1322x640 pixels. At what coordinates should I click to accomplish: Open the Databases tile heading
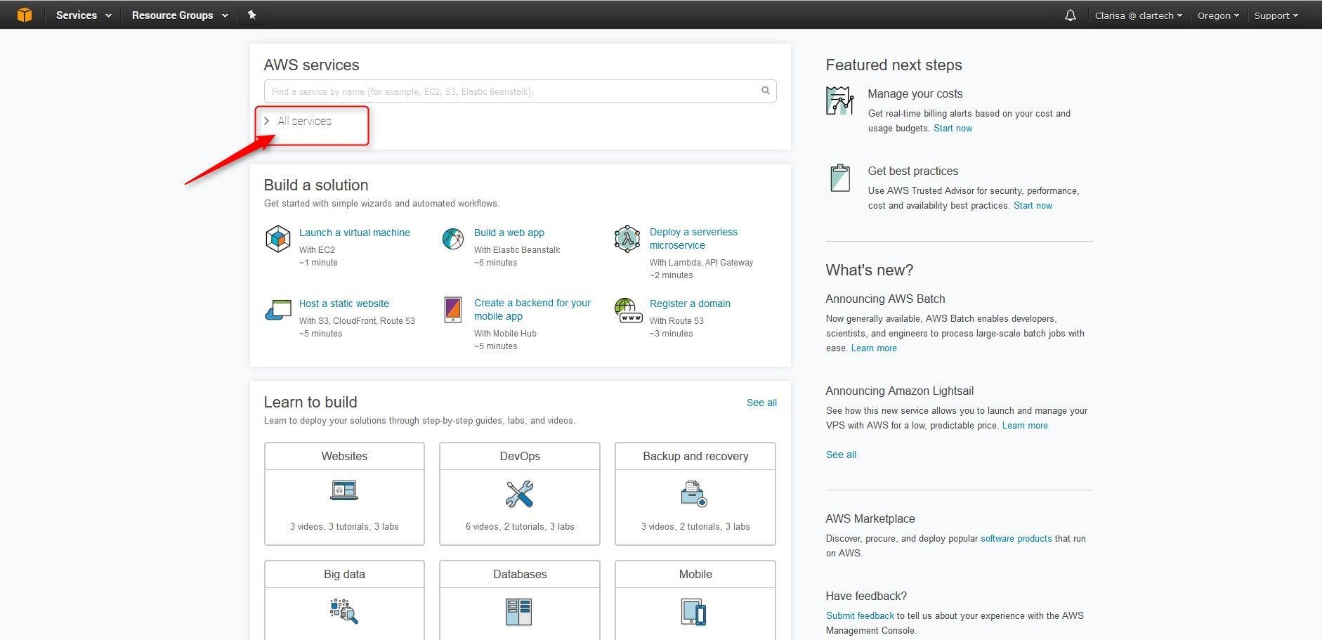coord(520,574)
